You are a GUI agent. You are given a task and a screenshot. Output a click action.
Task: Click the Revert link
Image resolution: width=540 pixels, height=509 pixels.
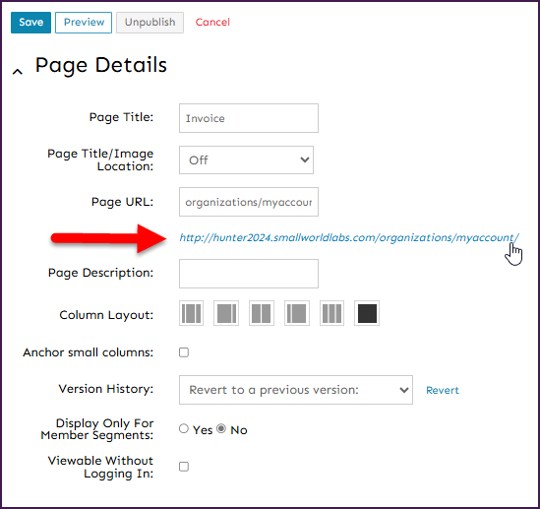[x=443, y=390]
